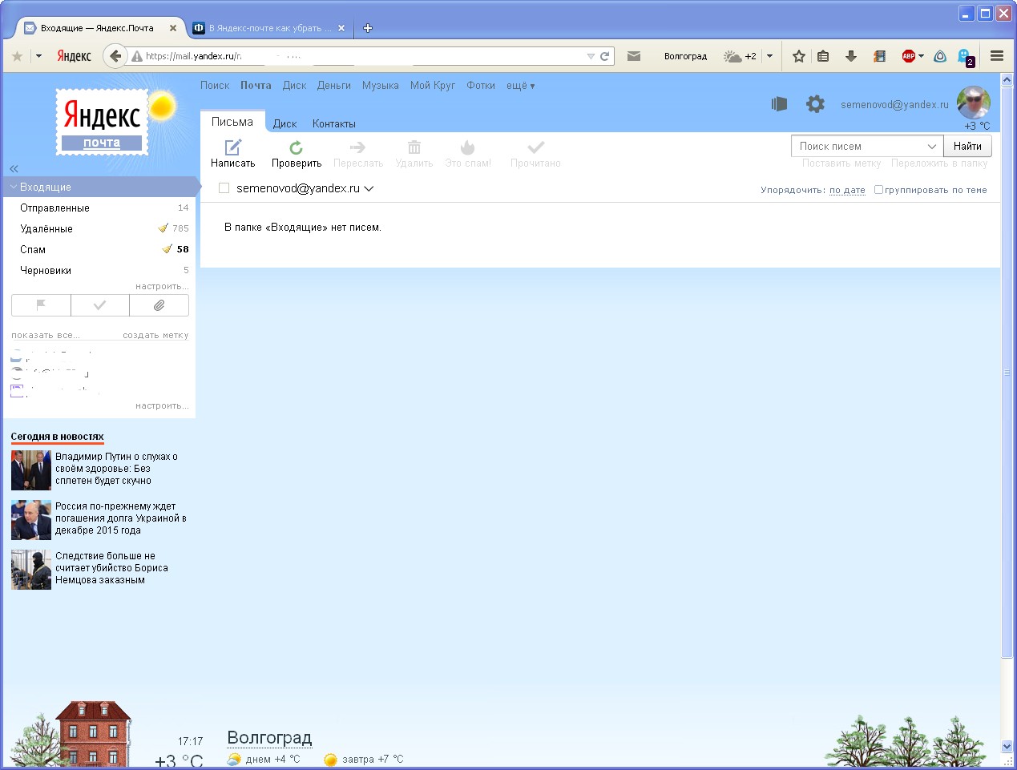
Task: Switch to the Диск tab
Action: [285, 124]
